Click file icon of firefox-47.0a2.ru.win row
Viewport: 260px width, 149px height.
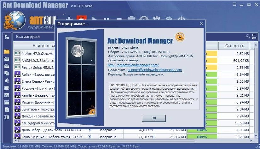[17, 53]
